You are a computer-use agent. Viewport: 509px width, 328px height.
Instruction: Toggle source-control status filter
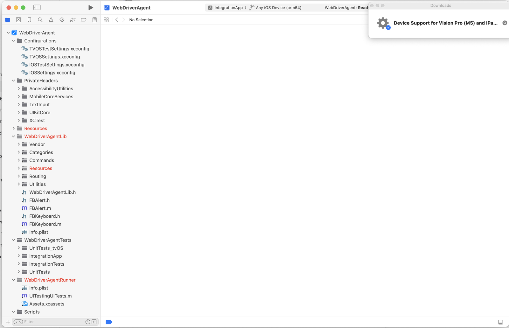tap(94, 322)
